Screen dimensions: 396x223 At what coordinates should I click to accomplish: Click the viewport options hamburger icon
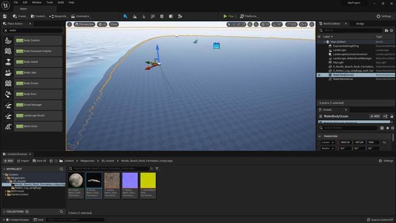pos(69,24)
